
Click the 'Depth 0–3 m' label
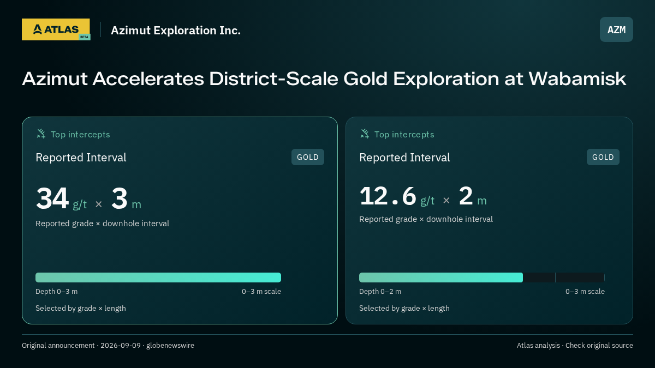pyautogui.click(x=56, y=292)
